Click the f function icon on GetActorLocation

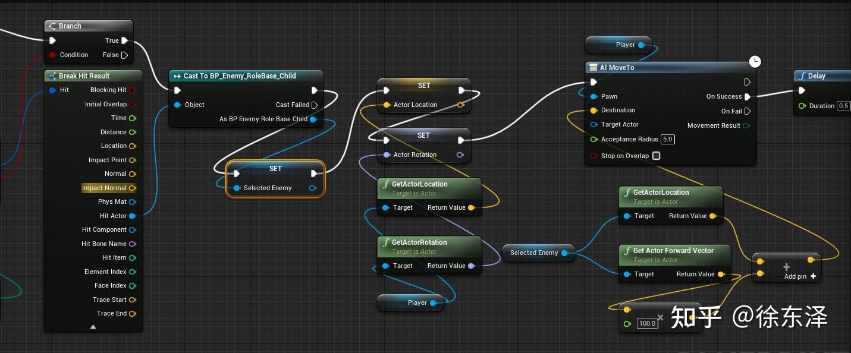387,184
